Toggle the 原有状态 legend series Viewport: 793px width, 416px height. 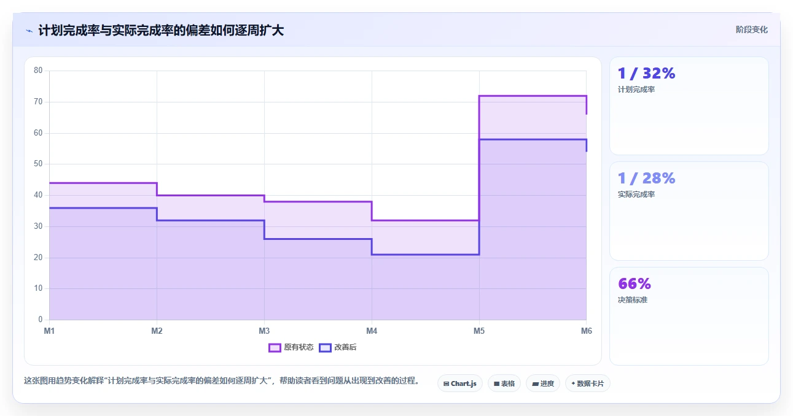click(x=291, y=347)
